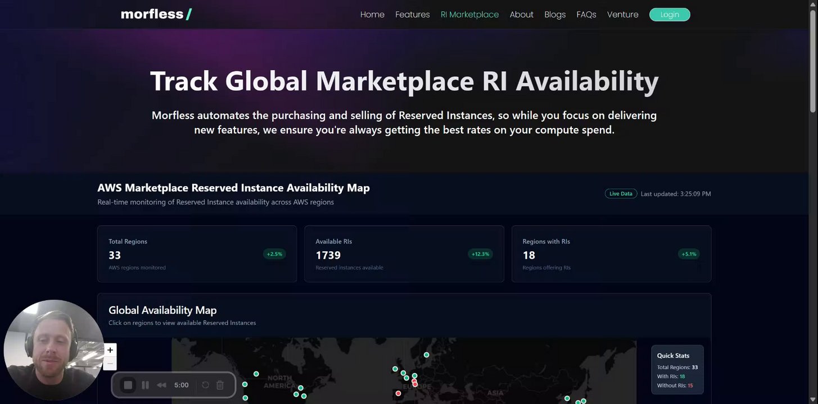Click the webcam bubble of the presenter

pos(54,350)
